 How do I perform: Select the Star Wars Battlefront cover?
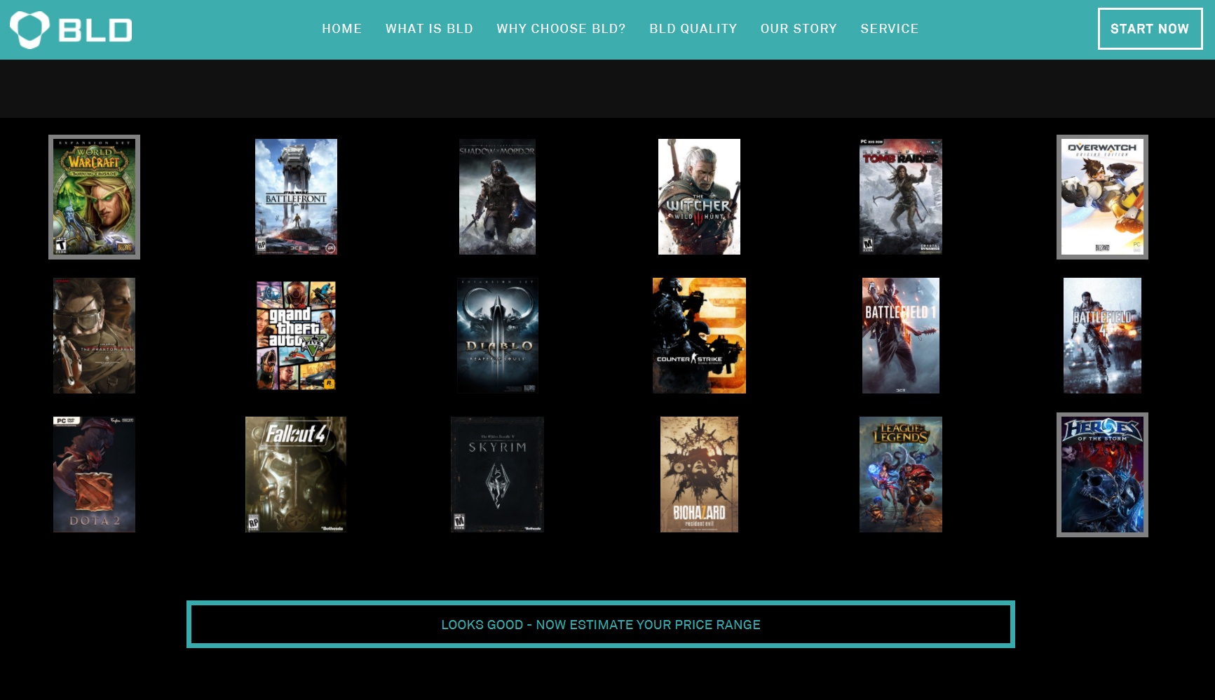(296, 196)
